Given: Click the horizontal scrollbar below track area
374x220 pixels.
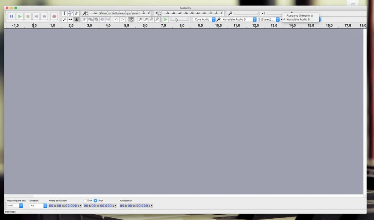Looking at the screenshot, I should (x=184, y=196).
